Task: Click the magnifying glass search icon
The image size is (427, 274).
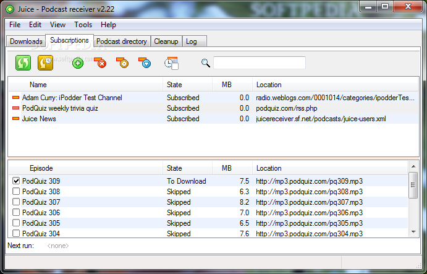Action: (x=206, y=62)
